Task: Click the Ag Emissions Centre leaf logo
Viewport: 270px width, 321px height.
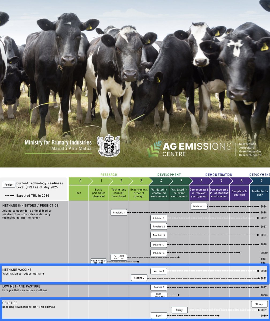Action: click(x=154, y=149)
